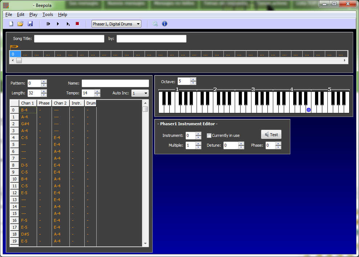Decrease the Tempo value

(x=97, y=95)
